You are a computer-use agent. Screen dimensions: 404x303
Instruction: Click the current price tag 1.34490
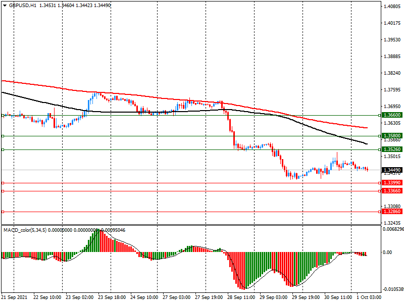392,170
